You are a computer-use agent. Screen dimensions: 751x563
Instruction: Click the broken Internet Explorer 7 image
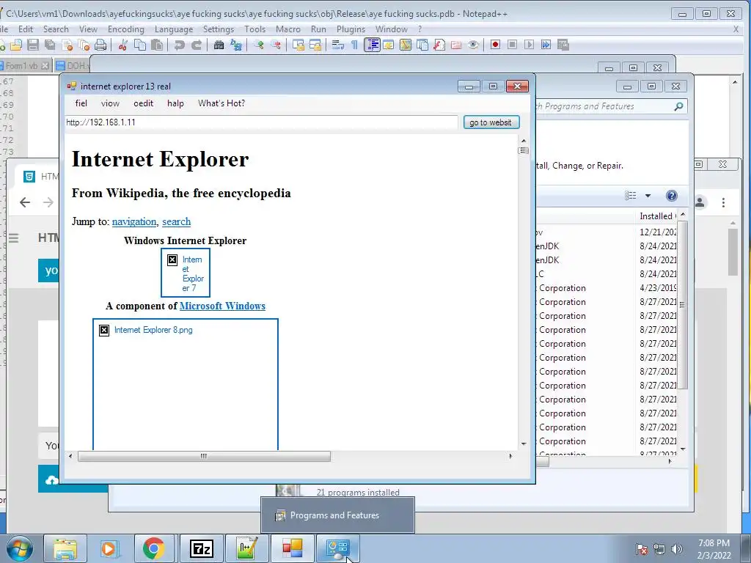click(x=186, y=273)
